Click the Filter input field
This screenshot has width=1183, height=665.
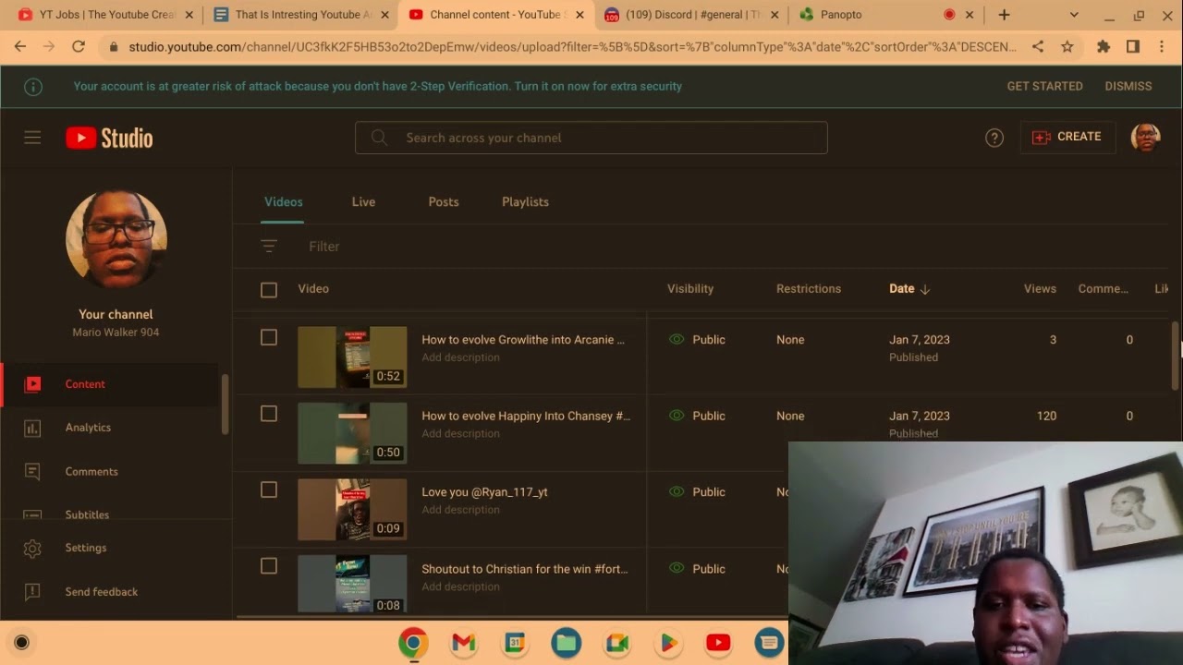[x=324, y=247]
